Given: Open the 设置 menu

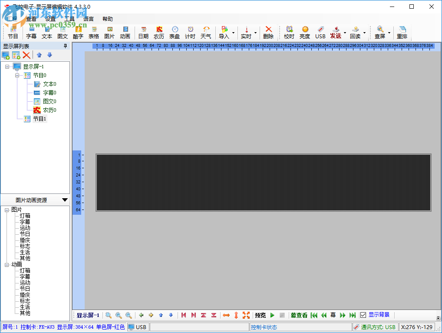Looking at the screenshot, I should click(50, 19).
